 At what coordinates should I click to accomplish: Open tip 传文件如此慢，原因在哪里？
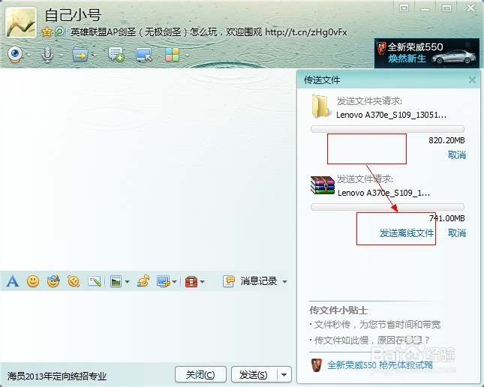(x=372, y=340)
